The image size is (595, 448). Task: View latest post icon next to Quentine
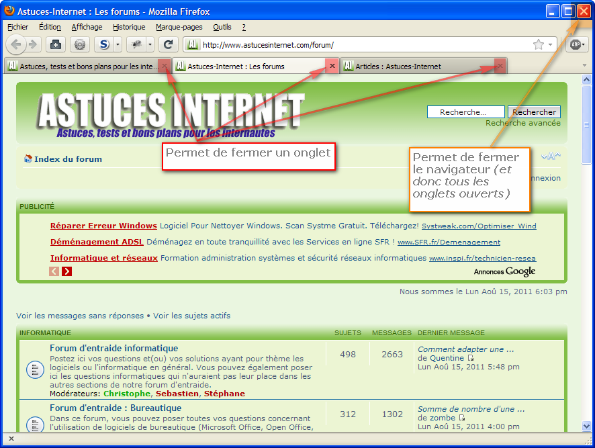click(x=471, y=358)
